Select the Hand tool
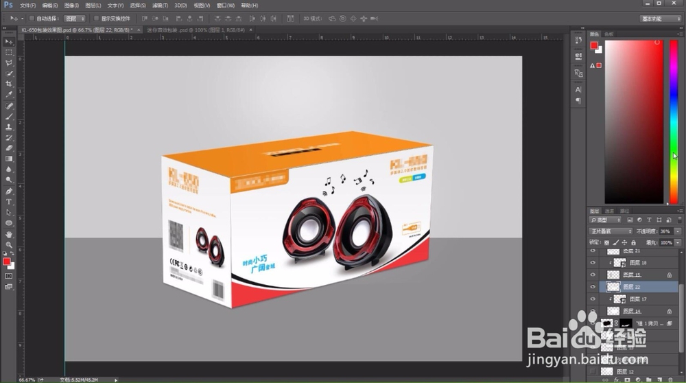The image size is (686, 383). point(9,235)
